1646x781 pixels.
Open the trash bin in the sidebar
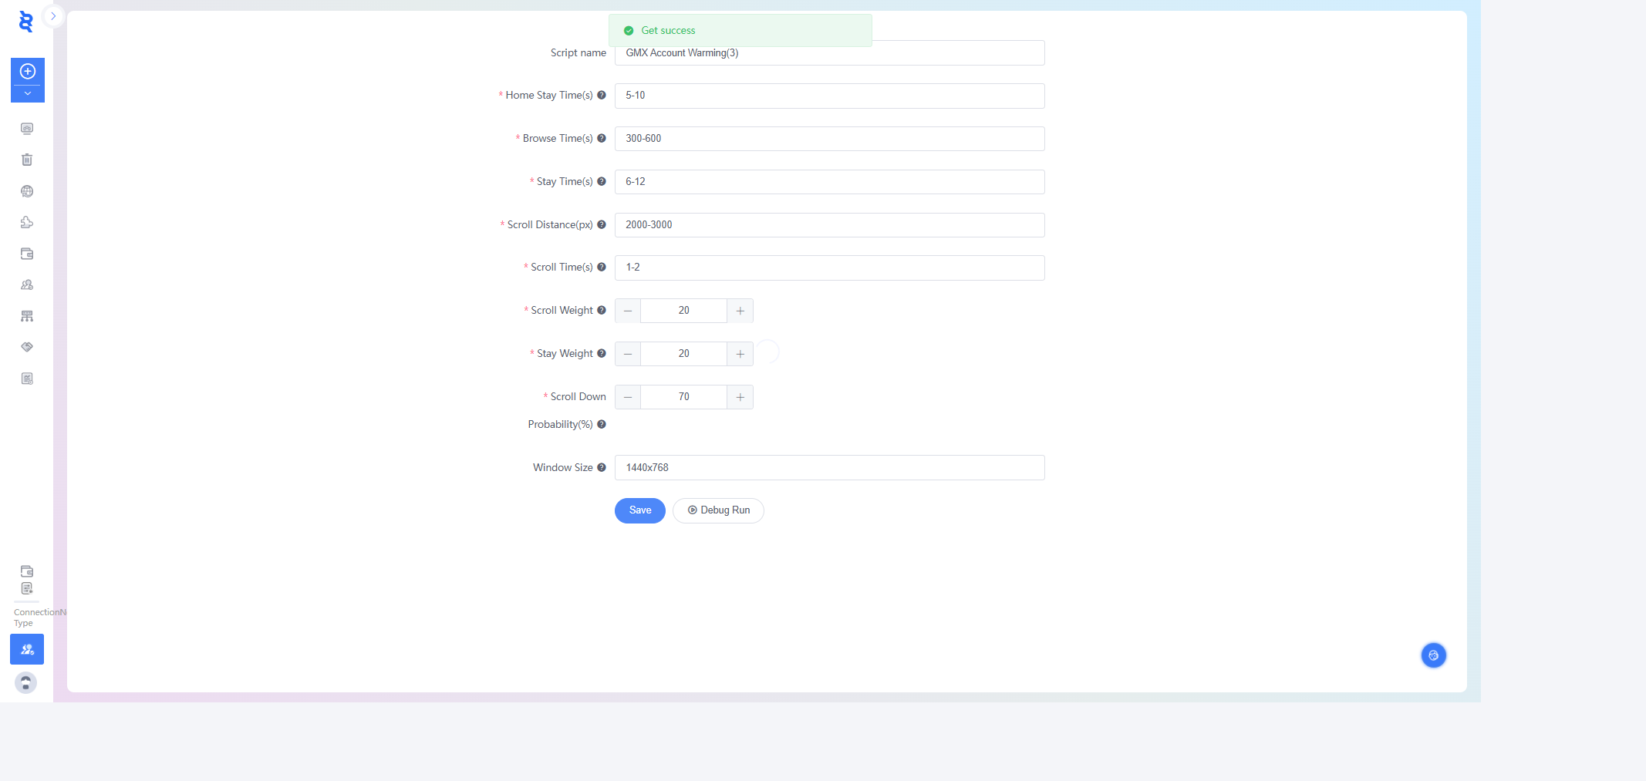click(27, 160)
